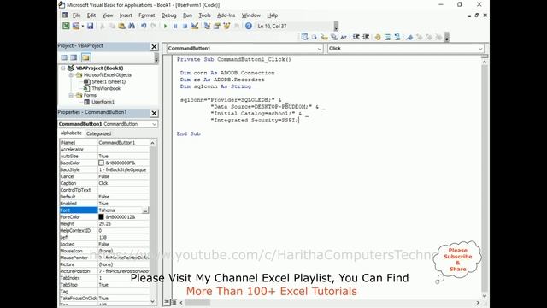The image size is (547, 308).
Task: Click the BackColor white swatch
Action: click(x=101, y=163)
